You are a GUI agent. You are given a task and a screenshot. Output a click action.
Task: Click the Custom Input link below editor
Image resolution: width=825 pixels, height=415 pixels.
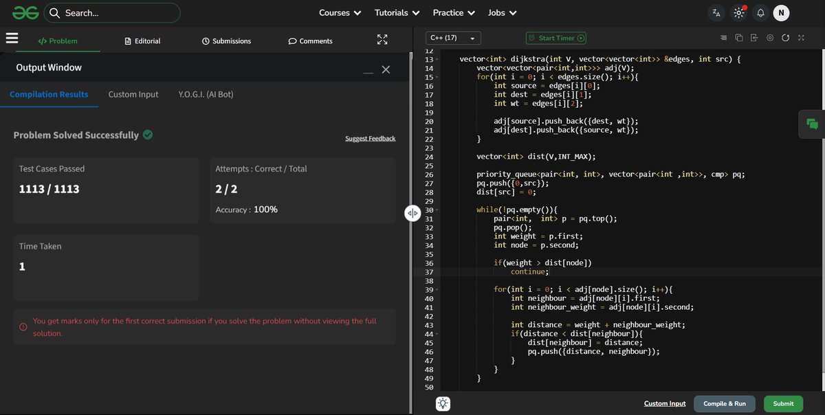tap(665, 403)
